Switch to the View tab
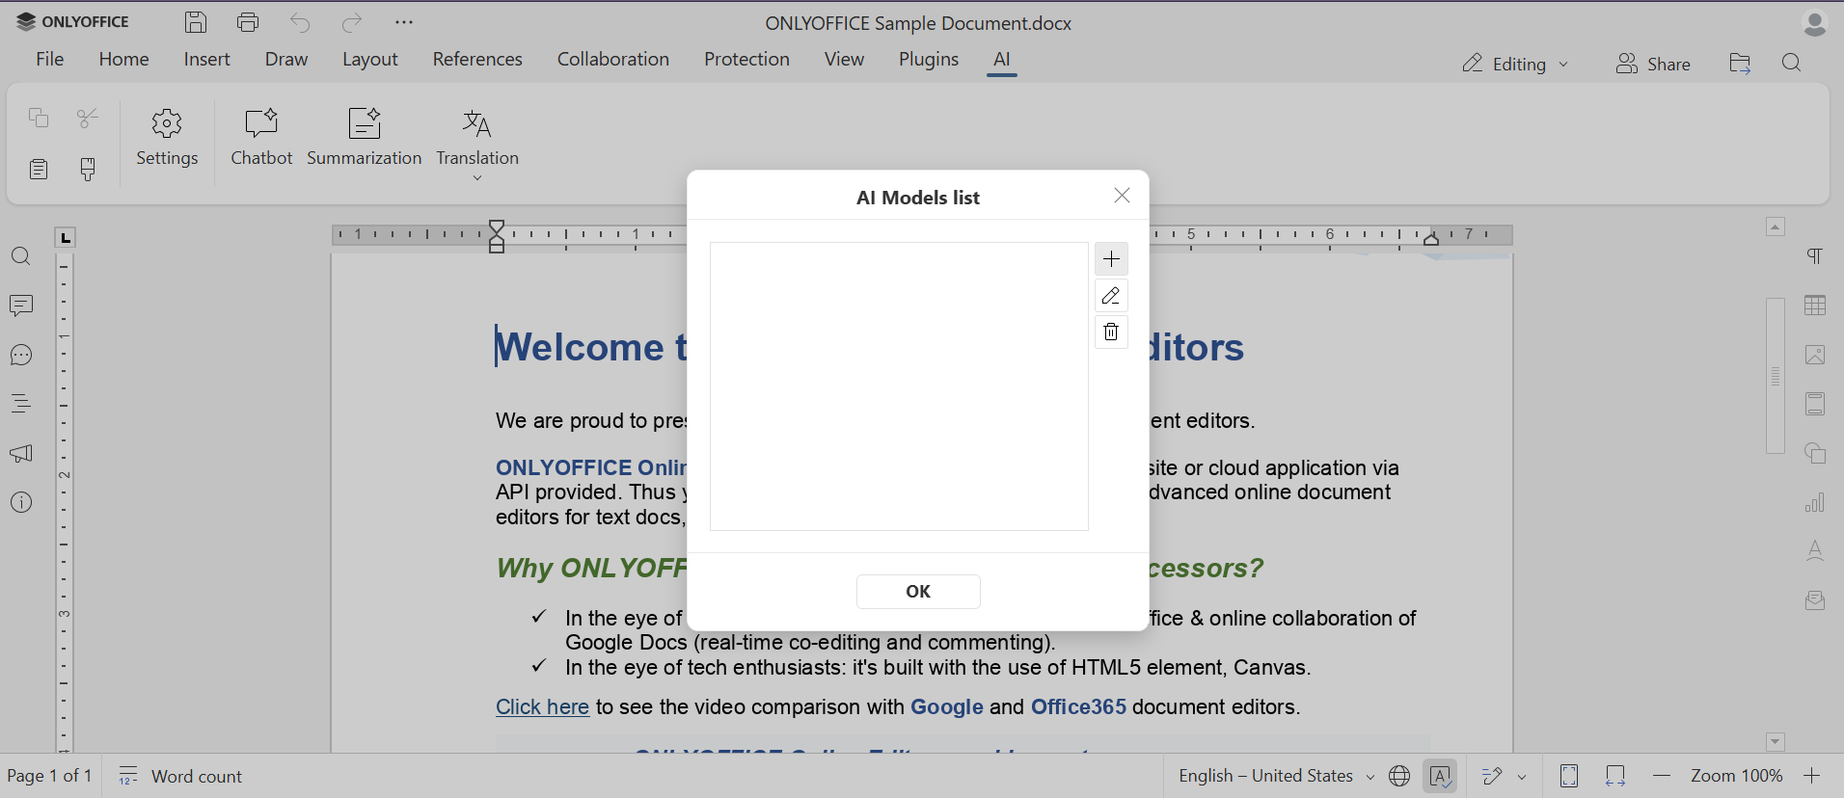Image resolution: width=1844 pixels, height=798 pixels. 844,60
